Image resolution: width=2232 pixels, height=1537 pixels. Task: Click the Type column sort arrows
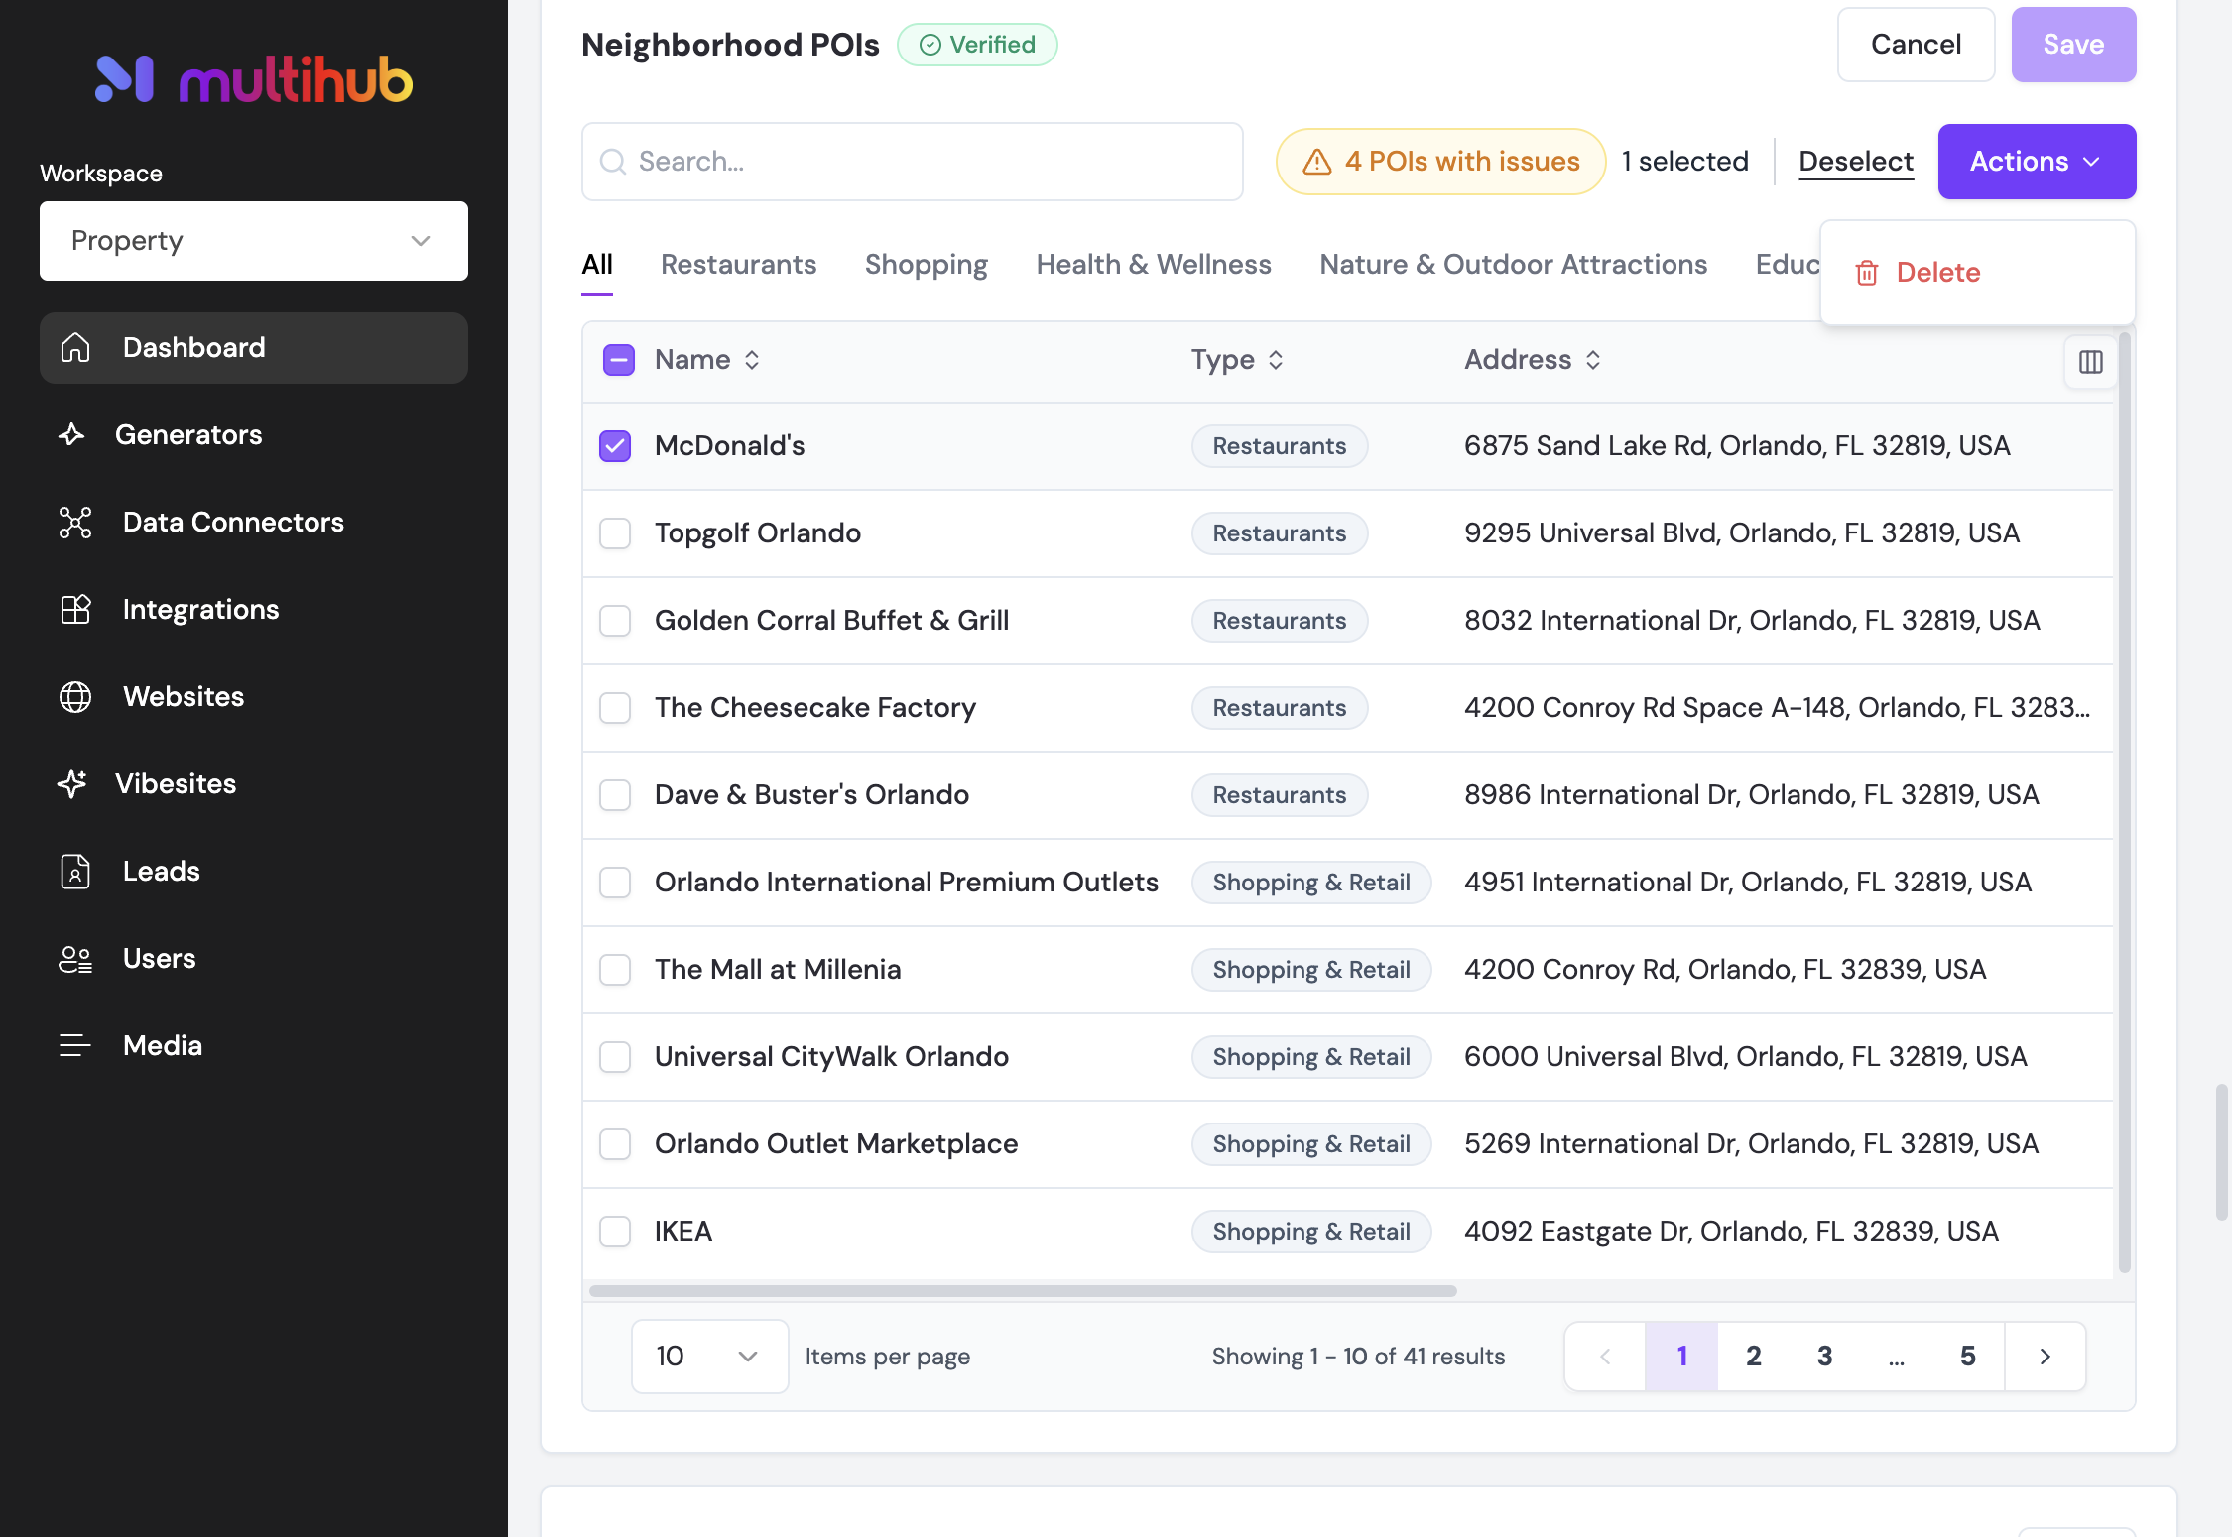point(1276,360)
